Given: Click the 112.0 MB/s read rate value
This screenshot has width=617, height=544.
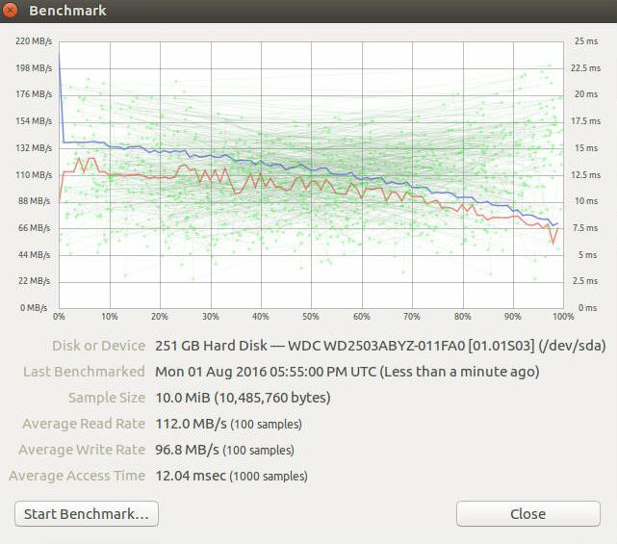Looking at the screenshot, I should (x=229, y=424).
